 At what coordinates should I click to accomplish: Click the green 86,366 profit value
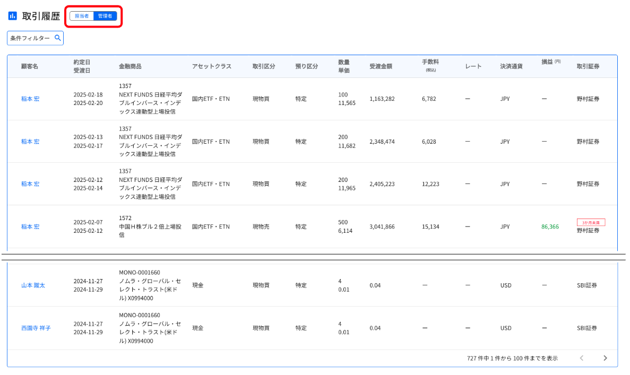550,226
